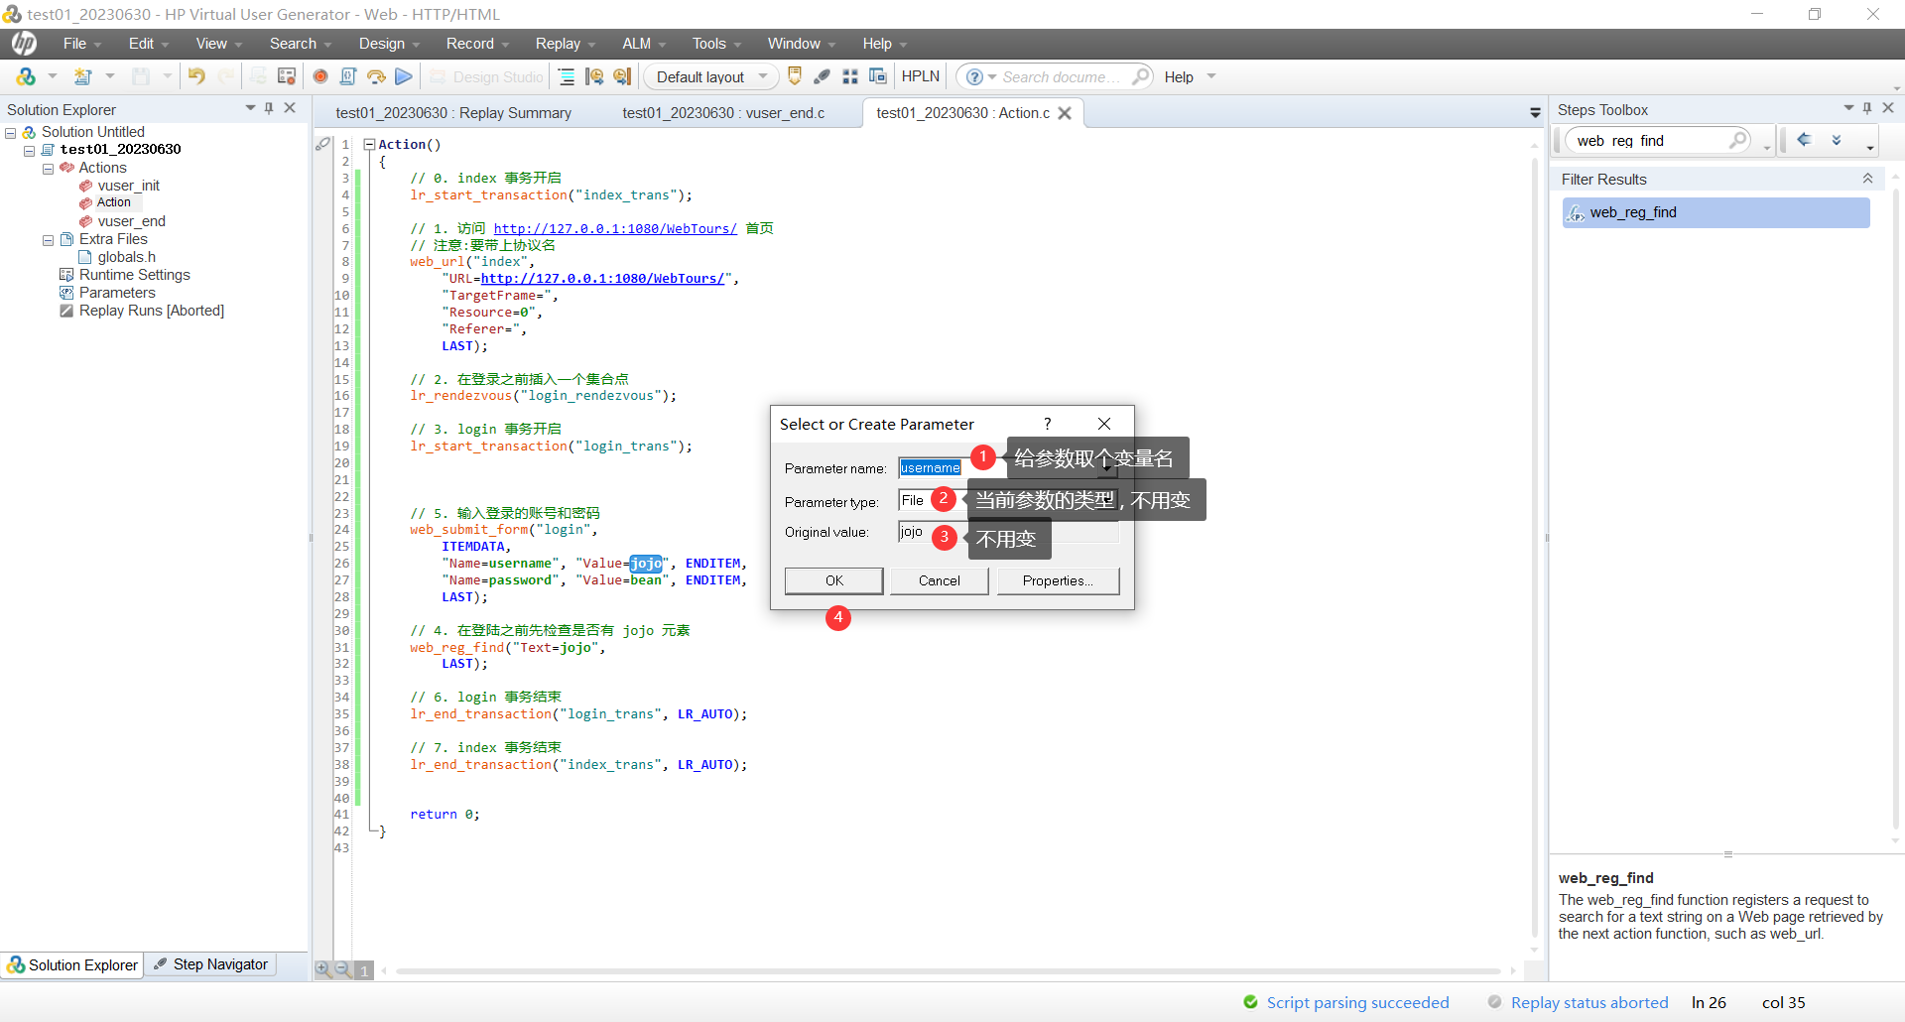Collapse the Actions tree node

48,169
